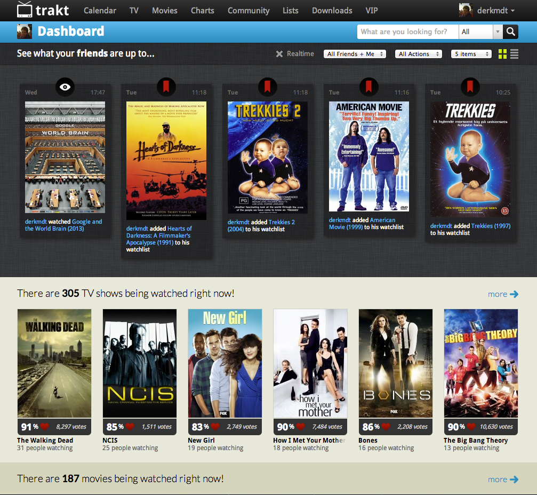The image size is (537, 495).
Task: Click 8,297 votes under The Walking Dead
Action: click(x=71, y=427)
